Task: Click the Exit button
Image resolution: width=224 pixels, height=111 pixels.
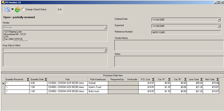Action: pyautogui.click(x=60, y=10)
